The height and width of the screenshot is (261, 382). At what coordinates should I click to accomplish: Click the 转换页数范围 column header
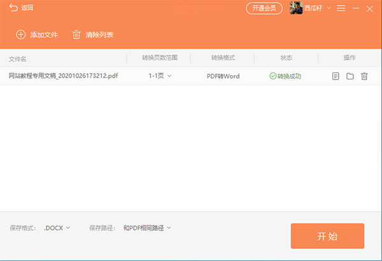(160, 58)
